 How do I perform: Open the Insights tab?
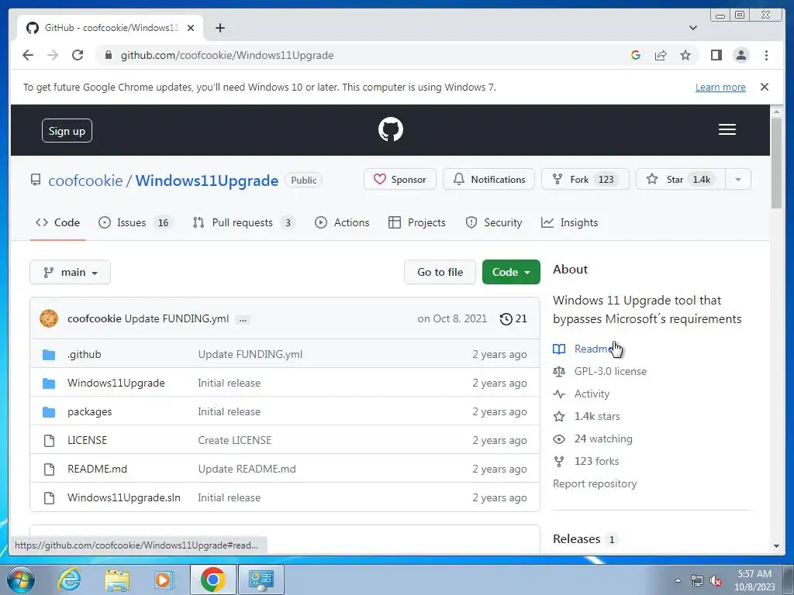[569, 222]
